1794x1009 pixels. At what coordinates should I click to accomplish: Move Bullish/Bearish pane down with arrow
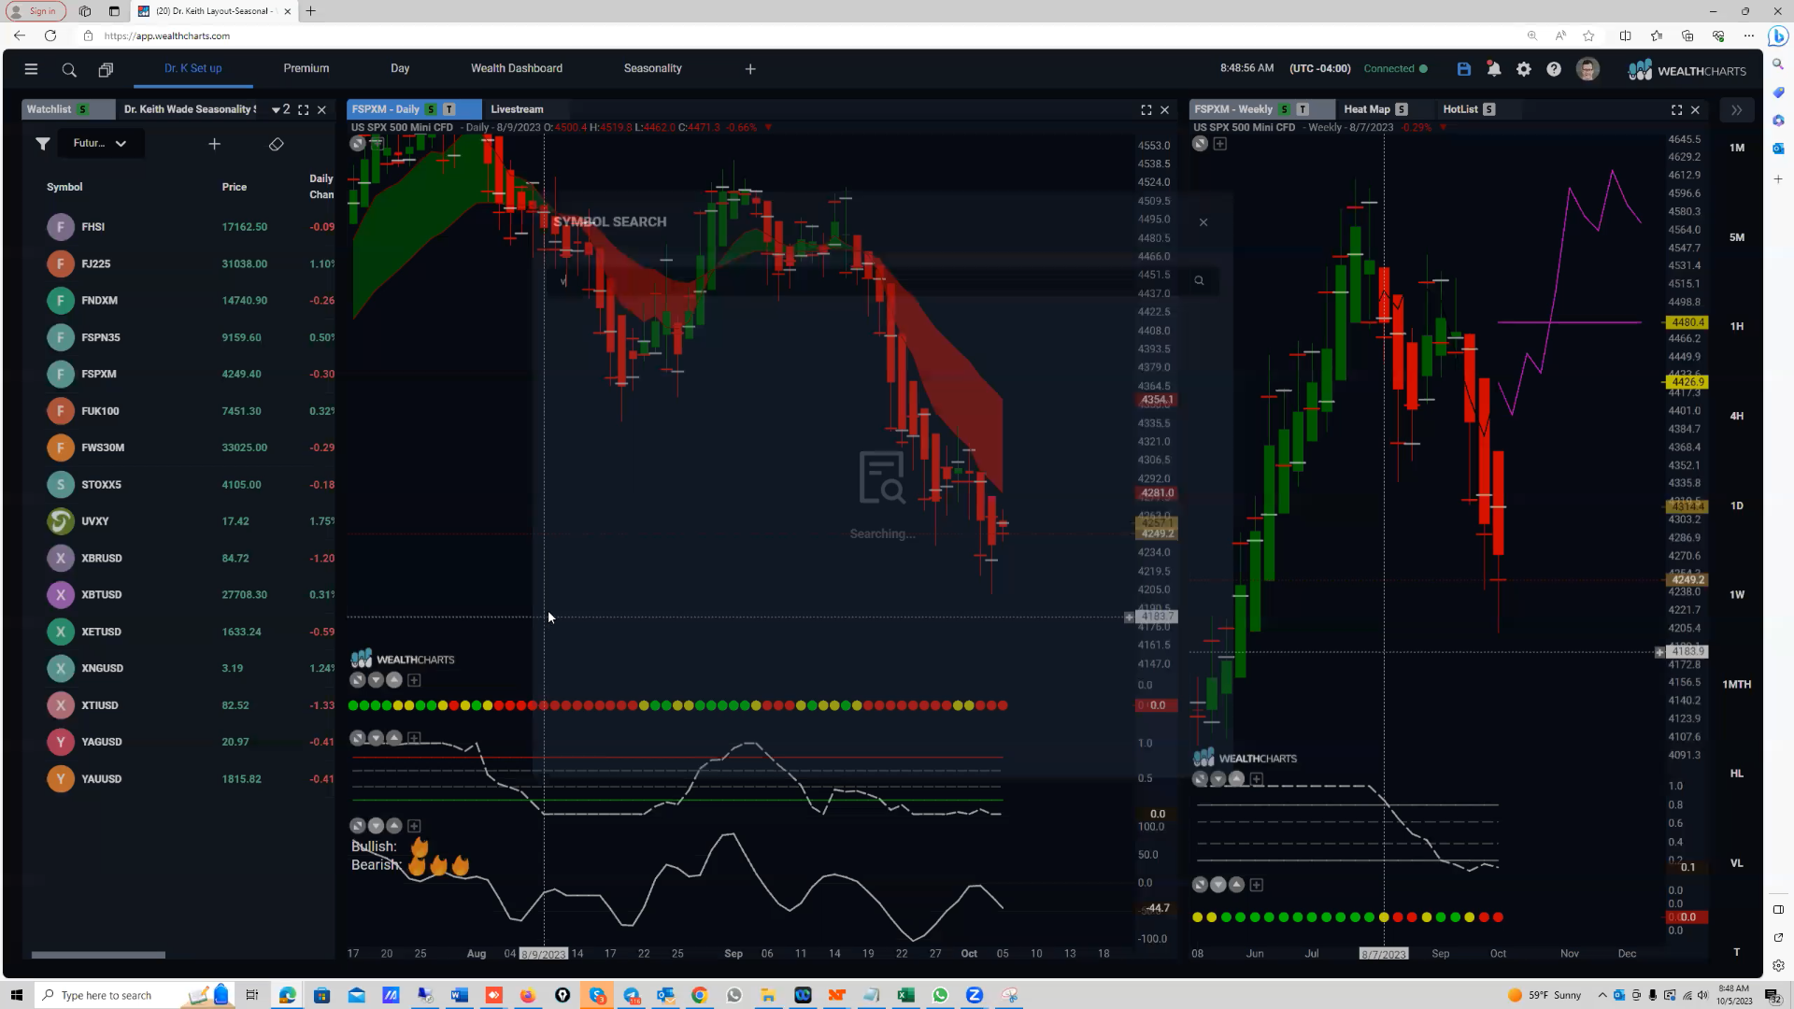(x=376, y=827)
